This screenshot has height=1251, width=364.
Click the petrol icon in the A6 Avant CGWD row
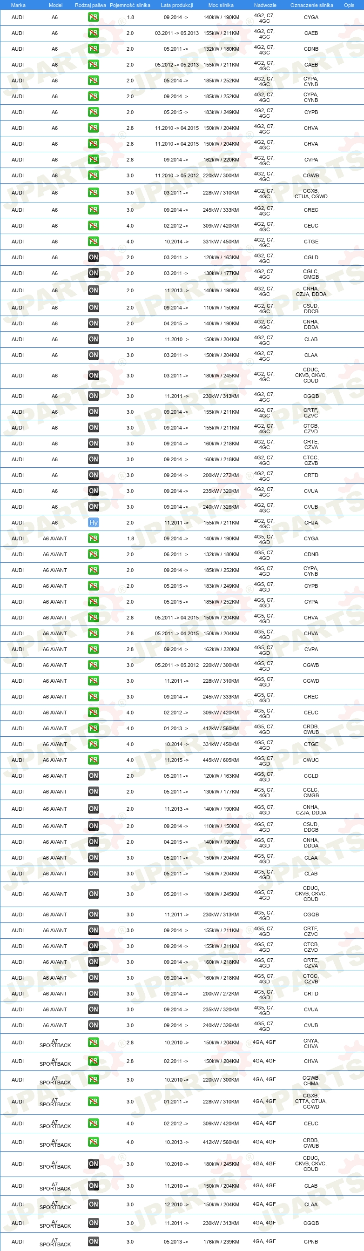click(x=93, y=681)
